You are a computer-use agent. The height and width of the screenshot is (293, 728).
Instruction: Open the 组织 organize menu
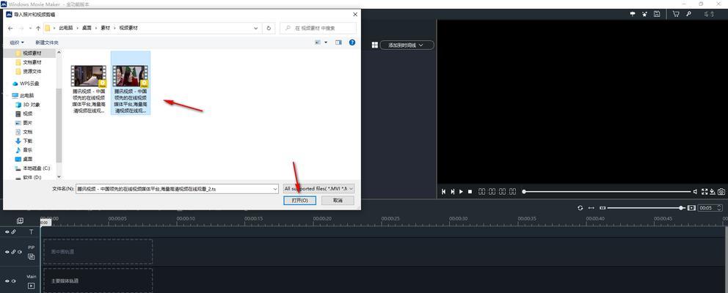pyautogui.click(x=17, y=42)
